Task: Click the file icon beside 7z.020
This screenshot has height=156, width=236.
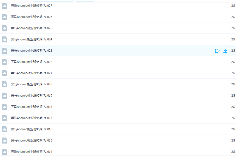Action: (5, 84)
